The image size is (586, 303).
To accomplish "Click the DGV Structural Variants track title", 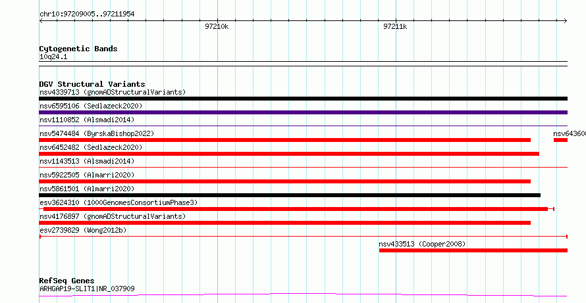I will (92, 84).
